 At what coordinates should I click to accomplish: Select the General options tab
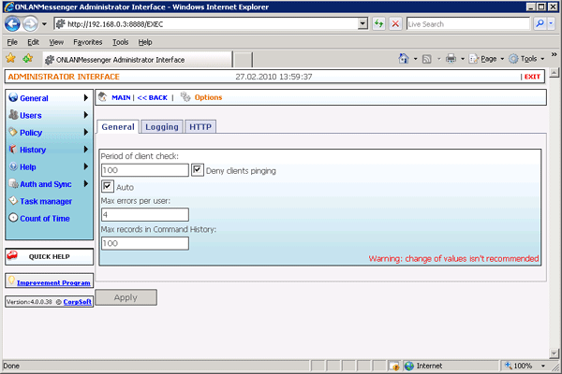tap(118, 127)
